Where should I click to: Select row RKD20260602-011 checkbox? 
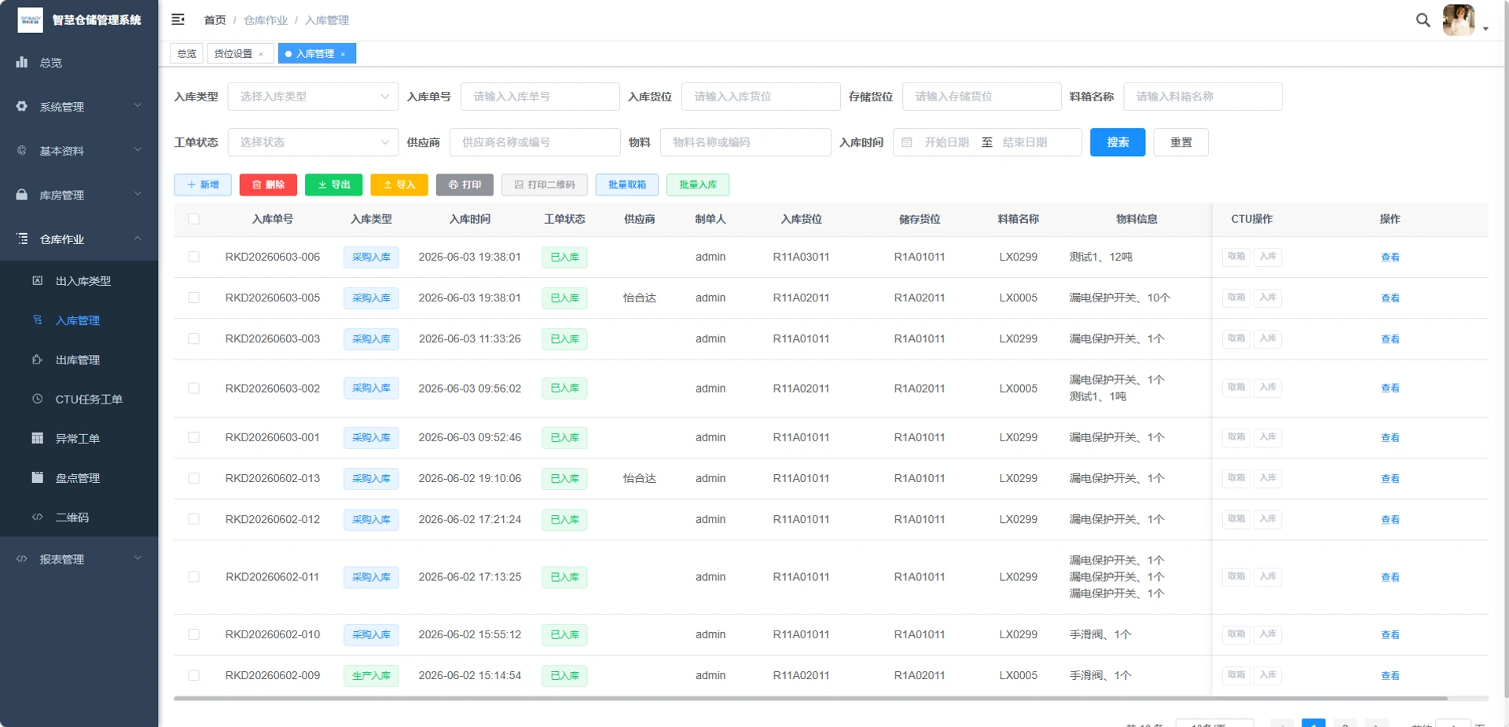click(193, 576)
